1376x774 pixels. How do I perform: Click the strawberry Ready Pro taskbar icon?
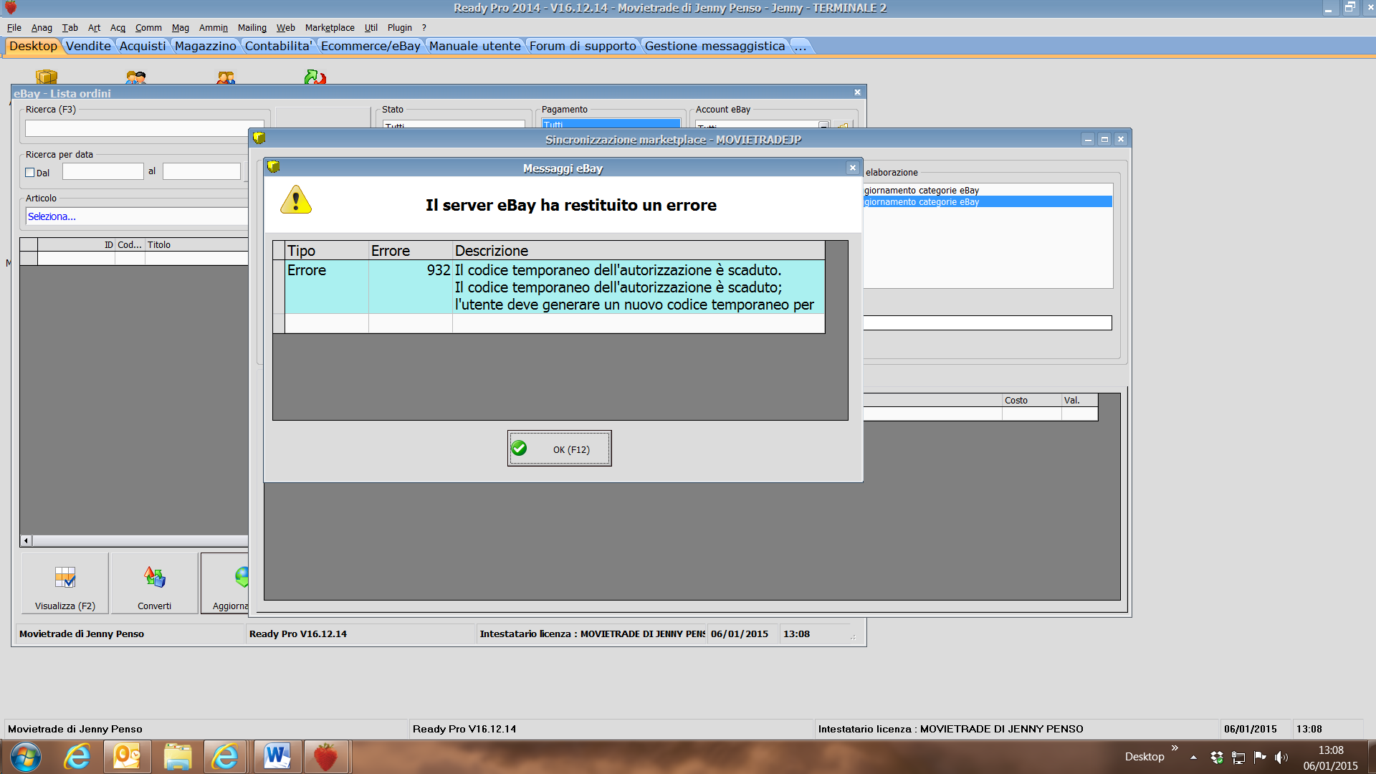(326, 757)
